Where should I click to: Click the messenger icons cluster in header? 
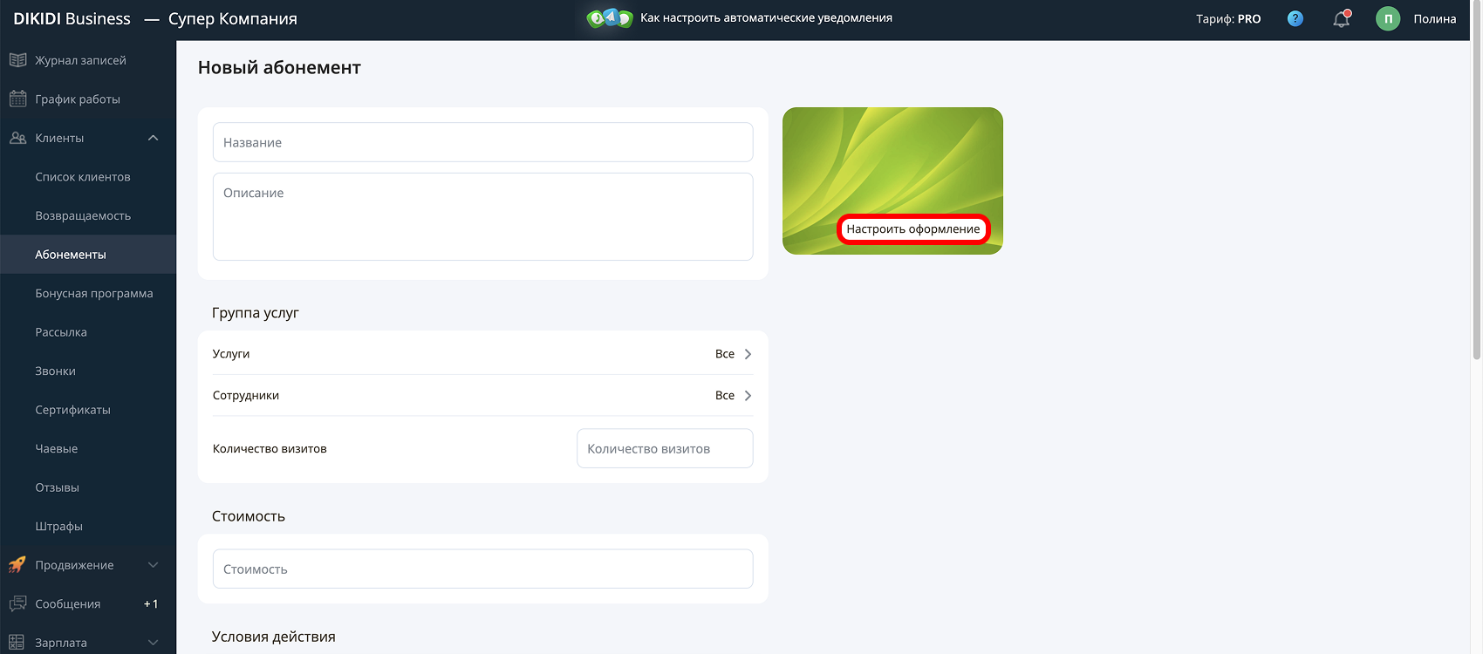(x=610, y=17)
